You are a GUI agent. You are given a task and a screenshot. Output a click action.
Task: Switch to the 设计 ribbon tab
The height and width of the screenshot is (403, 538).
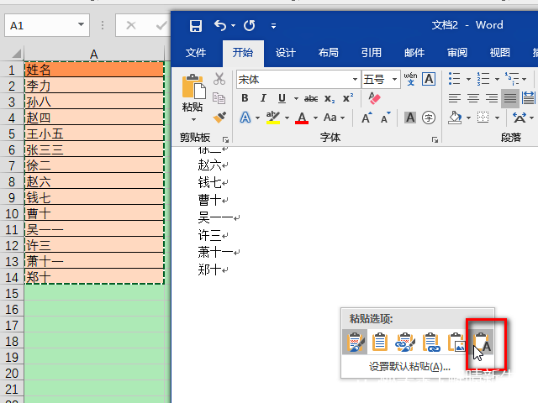[x=286, y=53]
